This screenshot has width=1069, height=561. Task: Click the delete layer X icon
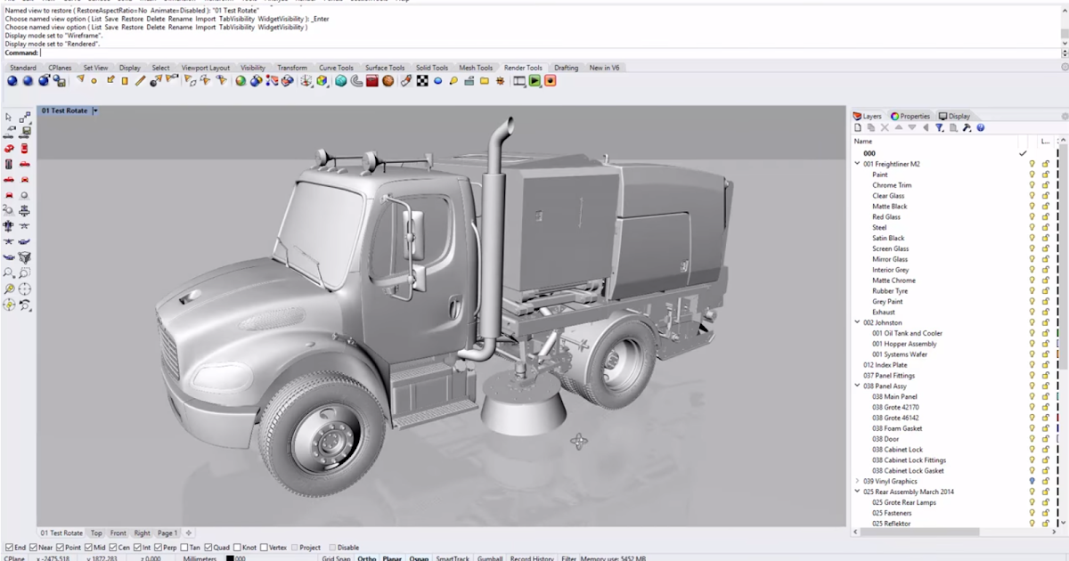[x=885, y=128]
